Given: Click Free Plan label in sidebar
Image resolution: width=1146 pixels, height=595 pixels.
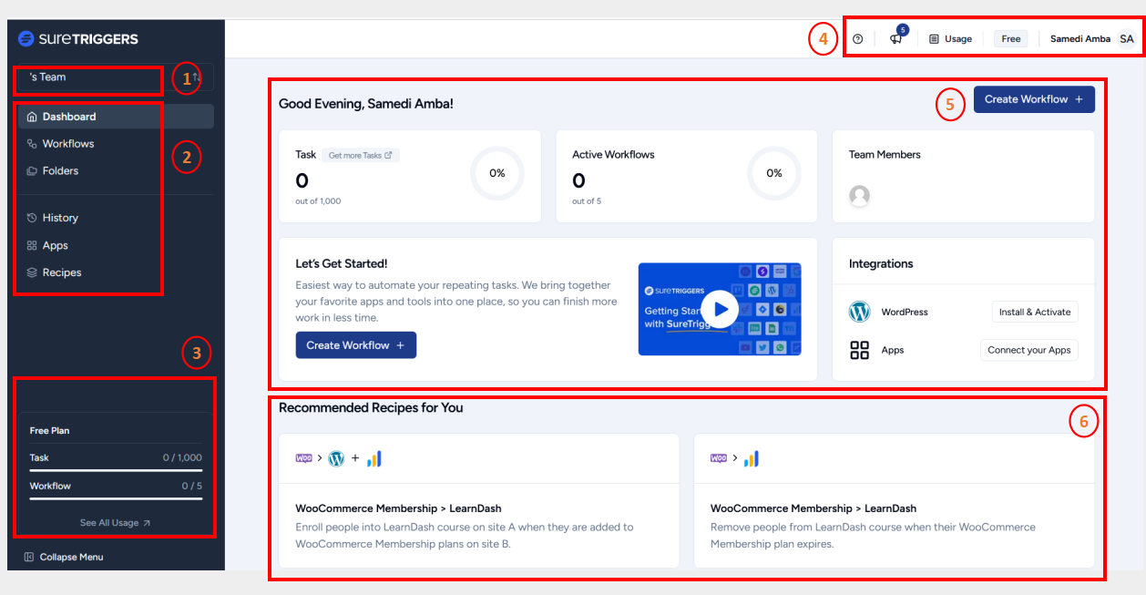Looking at the screenshot, I should [49, 430].
